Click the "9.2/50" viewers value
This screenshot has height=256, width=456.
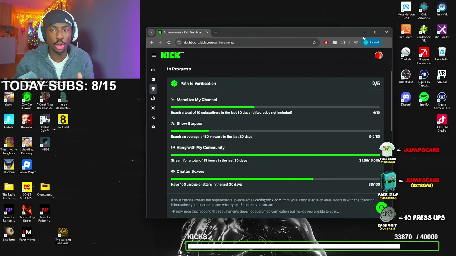[x=374, y=137]
